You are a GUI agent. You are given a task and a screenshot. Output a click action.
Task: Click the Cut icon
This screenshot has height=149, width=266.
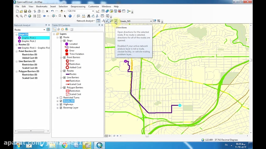pos(35,11)
